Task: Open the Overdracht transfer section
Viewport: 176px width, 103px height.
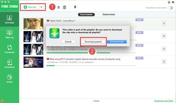Action: point(10,64)
